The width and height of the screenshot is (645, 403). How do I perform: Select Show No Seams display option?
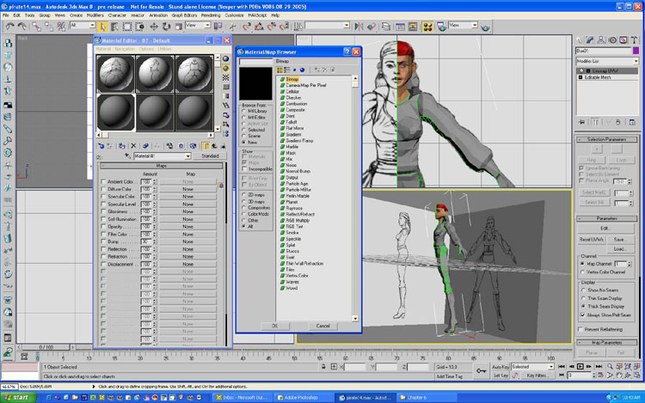[x=582, y=291]
